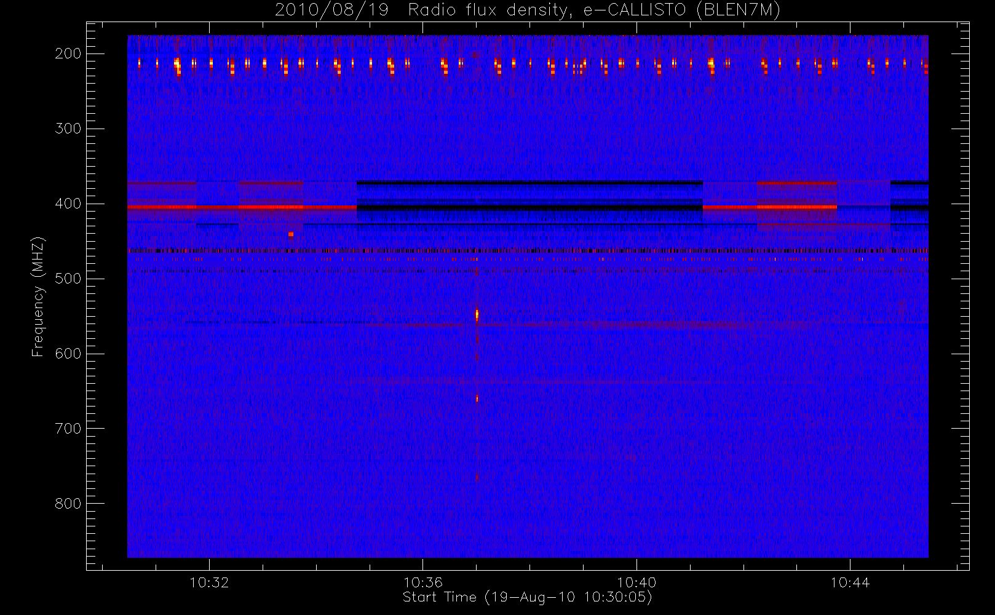This screenshot has height=615, width=995.
Task: Click the 'Start Time (19-Aug-10 10:30:05)' axis label
Action: coord(527,597)
